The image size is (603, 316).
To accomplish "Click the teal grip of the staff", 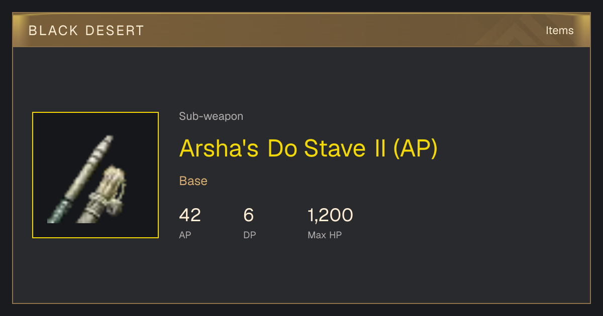I will click(58, 211).
